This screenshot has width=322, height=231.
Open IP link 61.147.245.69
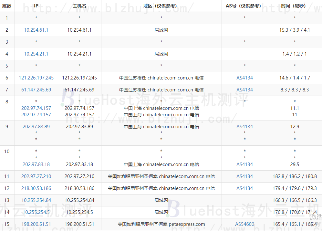[36, 89]
